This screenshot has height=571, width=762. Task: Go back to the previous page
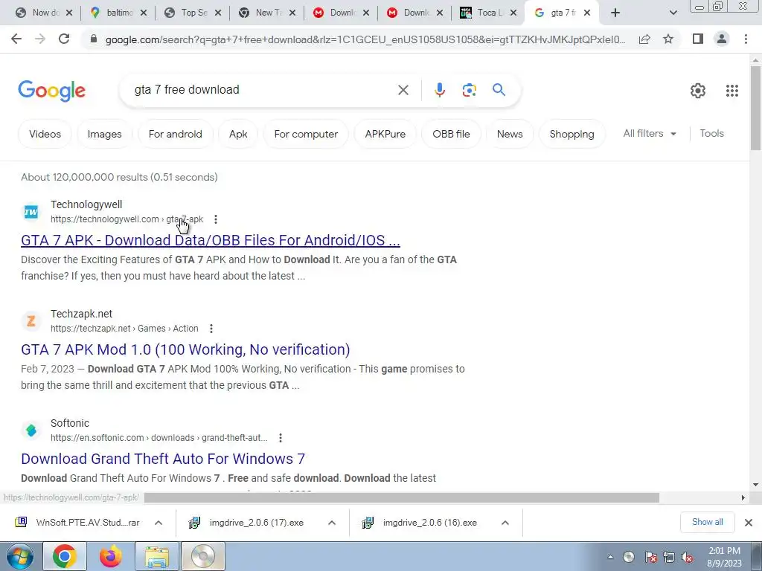tap(16, 39)
